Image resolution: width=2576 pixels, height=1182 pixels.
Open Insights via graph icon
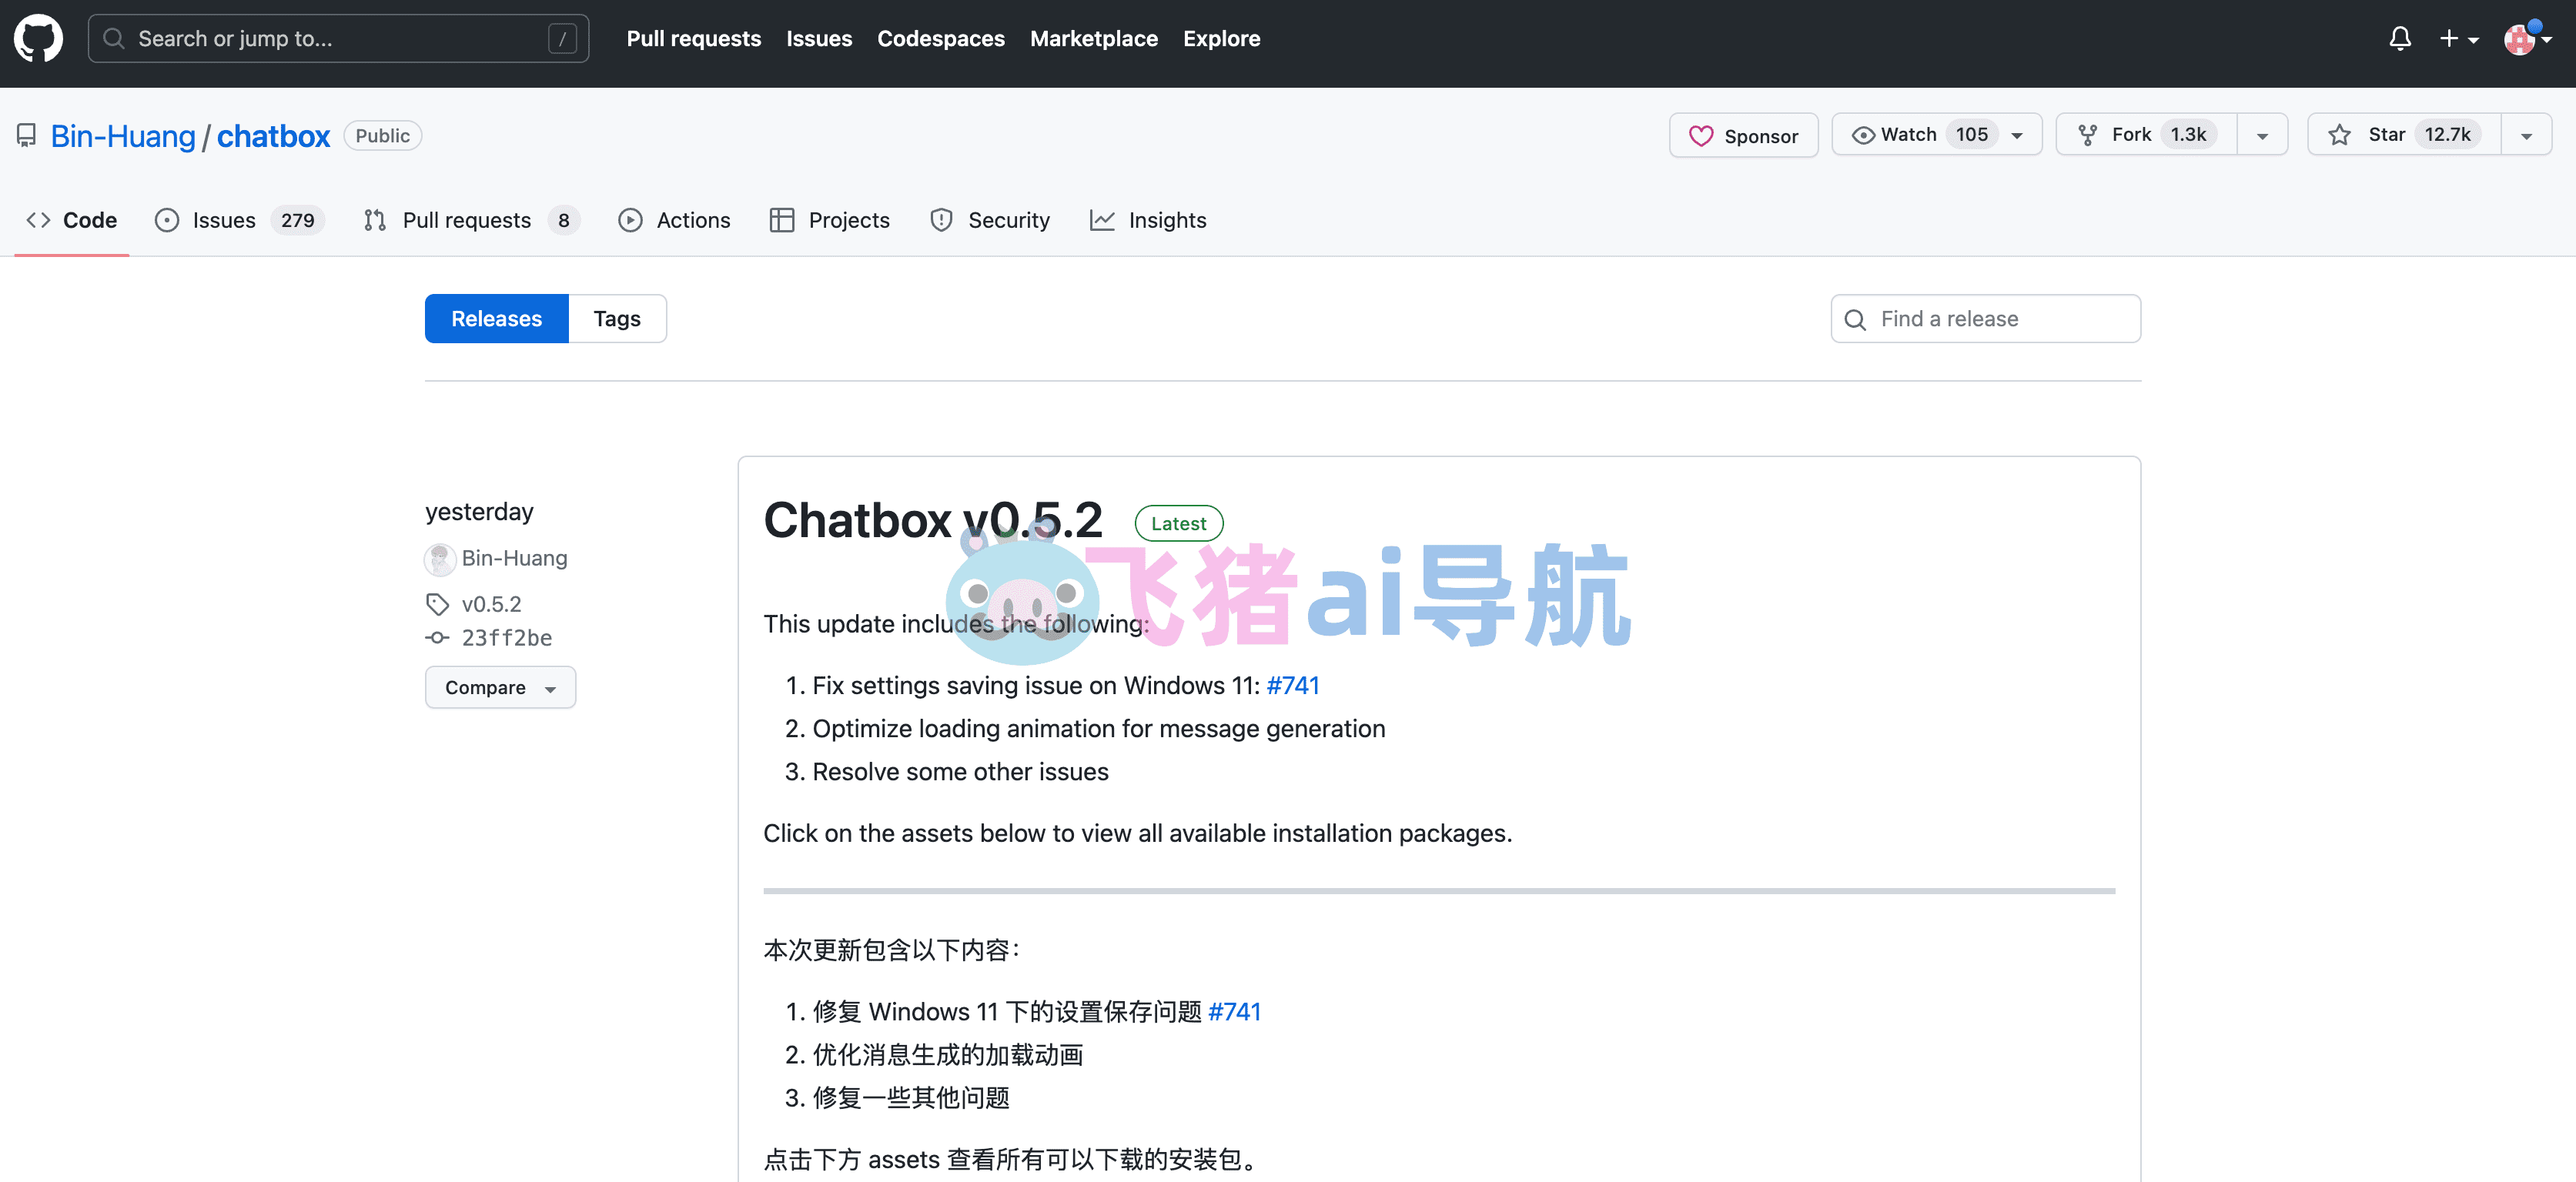click(x=1103, y=220)
